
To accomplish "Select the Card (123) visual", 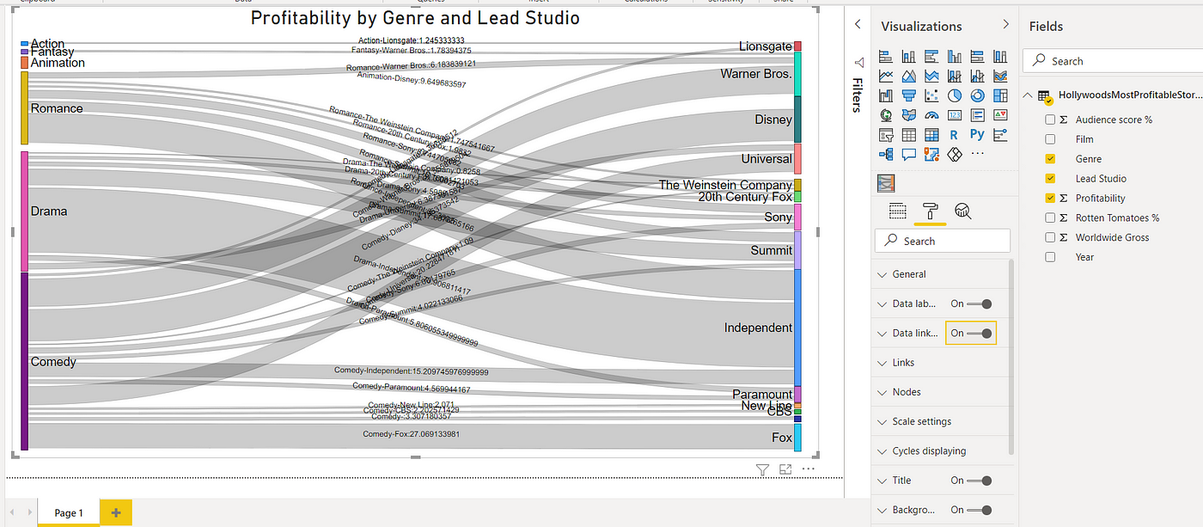I will click(954, 115).
